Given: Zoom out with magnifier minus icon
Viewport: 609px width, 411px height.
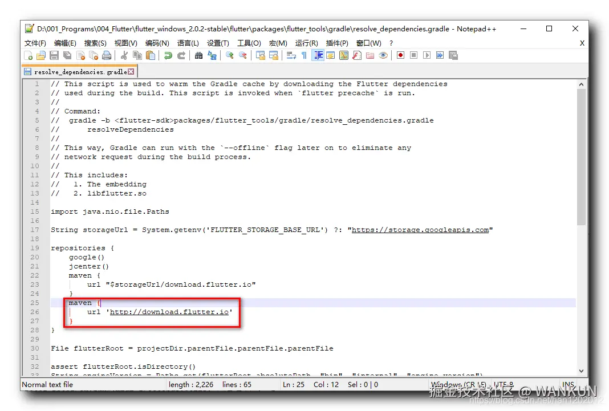Looking at the screenshot, I should point(243,55).
